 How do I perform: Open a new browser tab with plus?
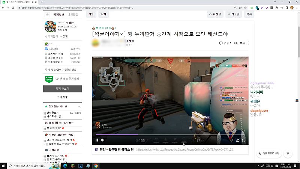pos(42,2)
